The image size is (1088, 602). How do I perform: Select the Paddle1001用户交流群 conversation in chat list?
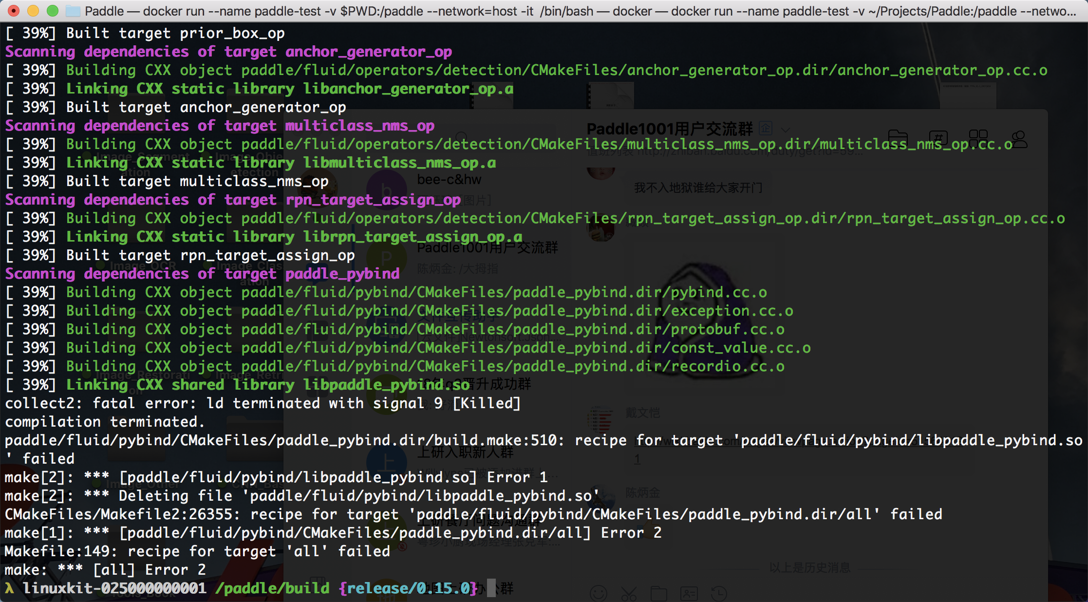click(x=487, y=248)
